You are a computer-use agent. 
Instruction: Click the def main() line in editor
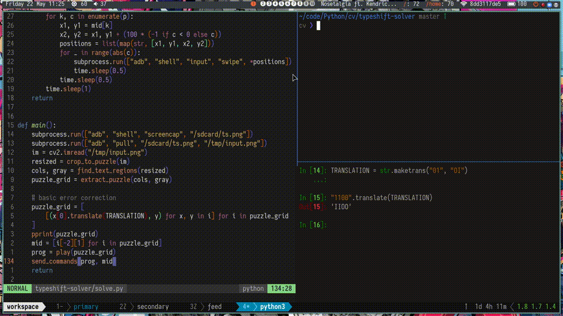click(37, 125)
